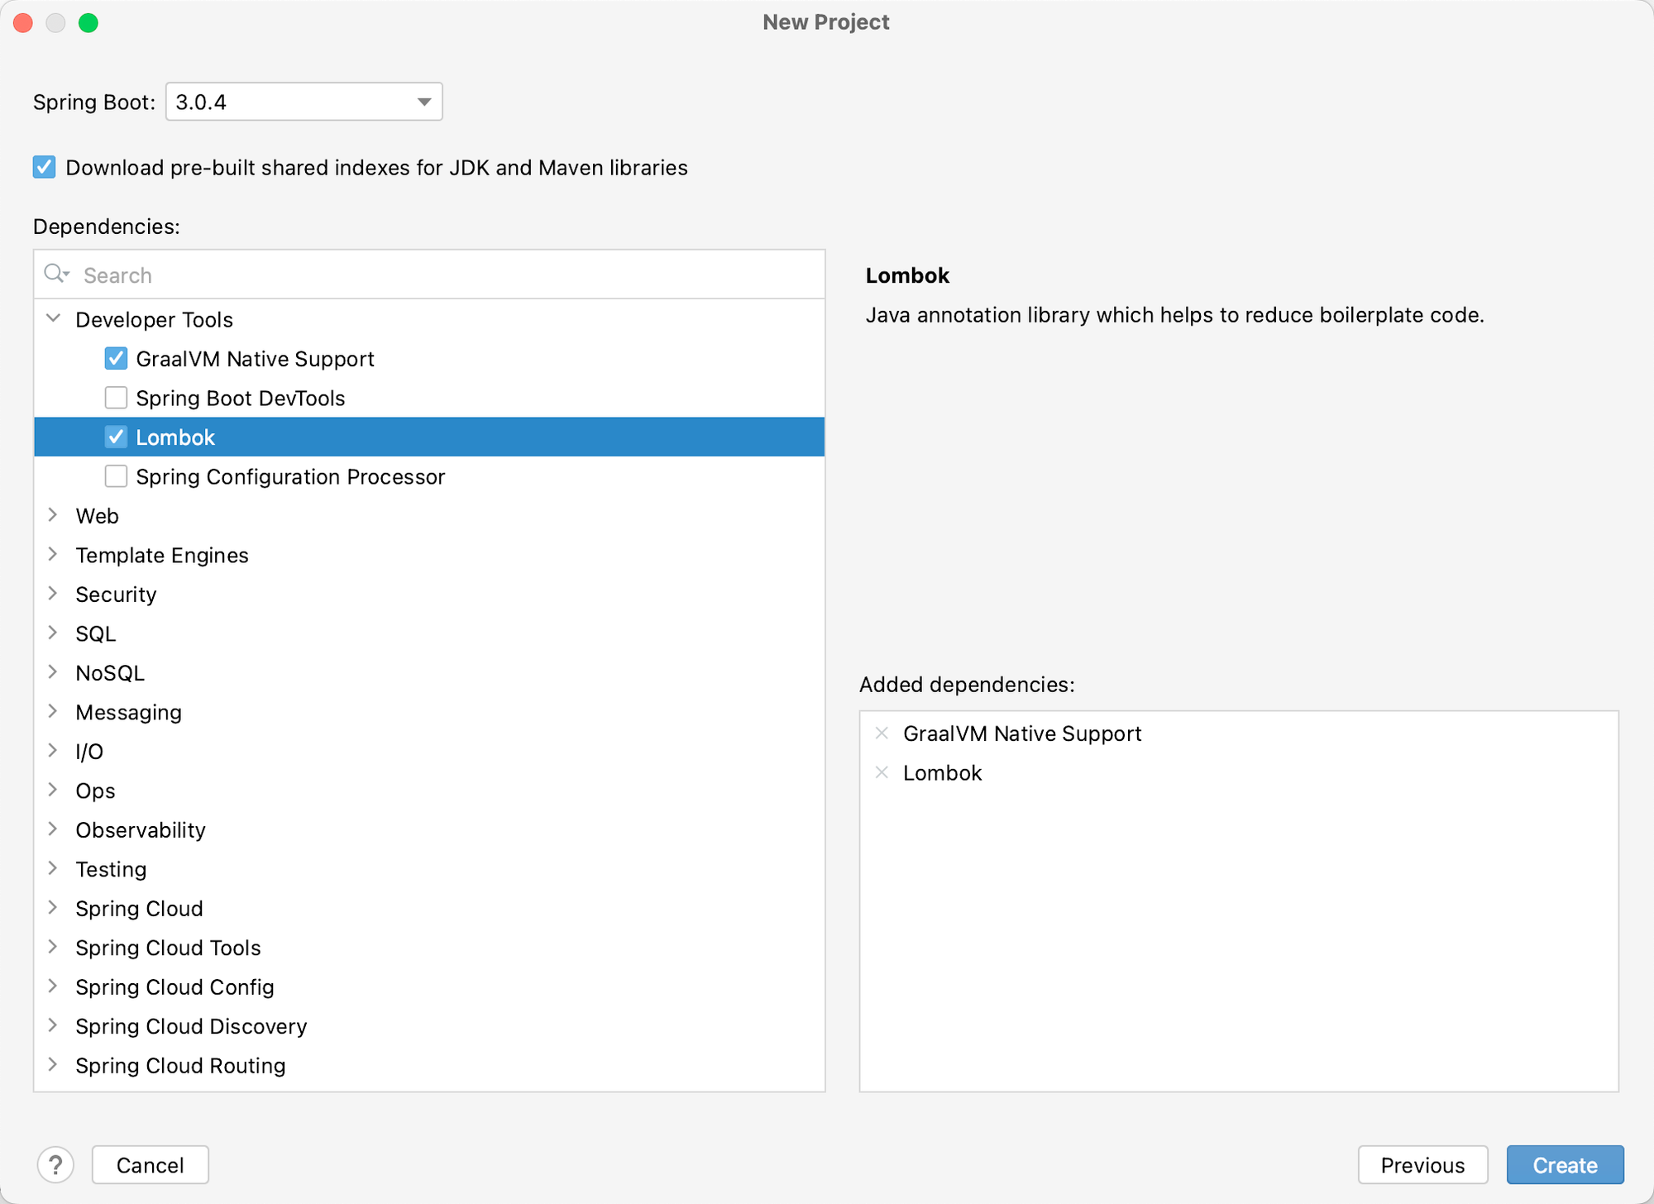1654x1204 pixels.
Task: Expand the Spring Cloud Config category
Action: [54, 986]
